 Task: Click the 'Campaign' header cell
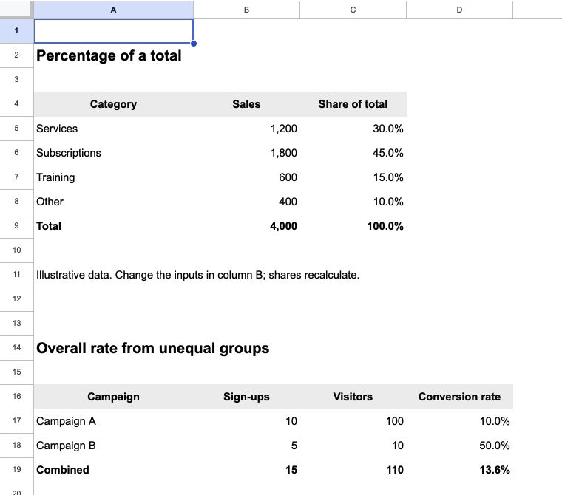click(x=114, y=397)
